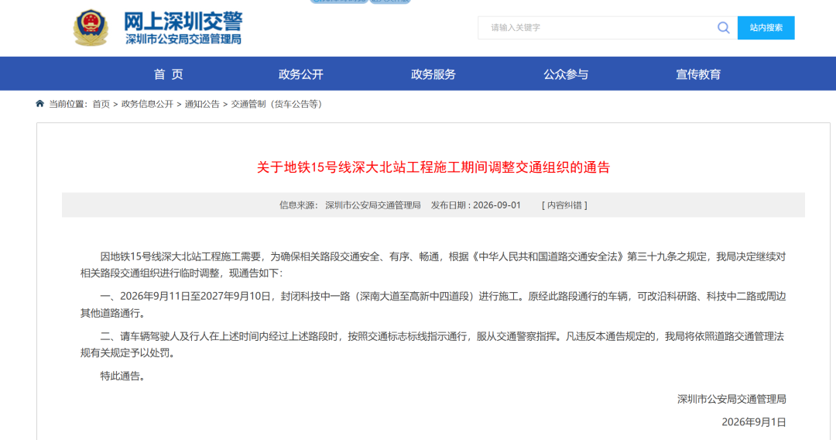Click the red announcement title heading

[433, 167]
